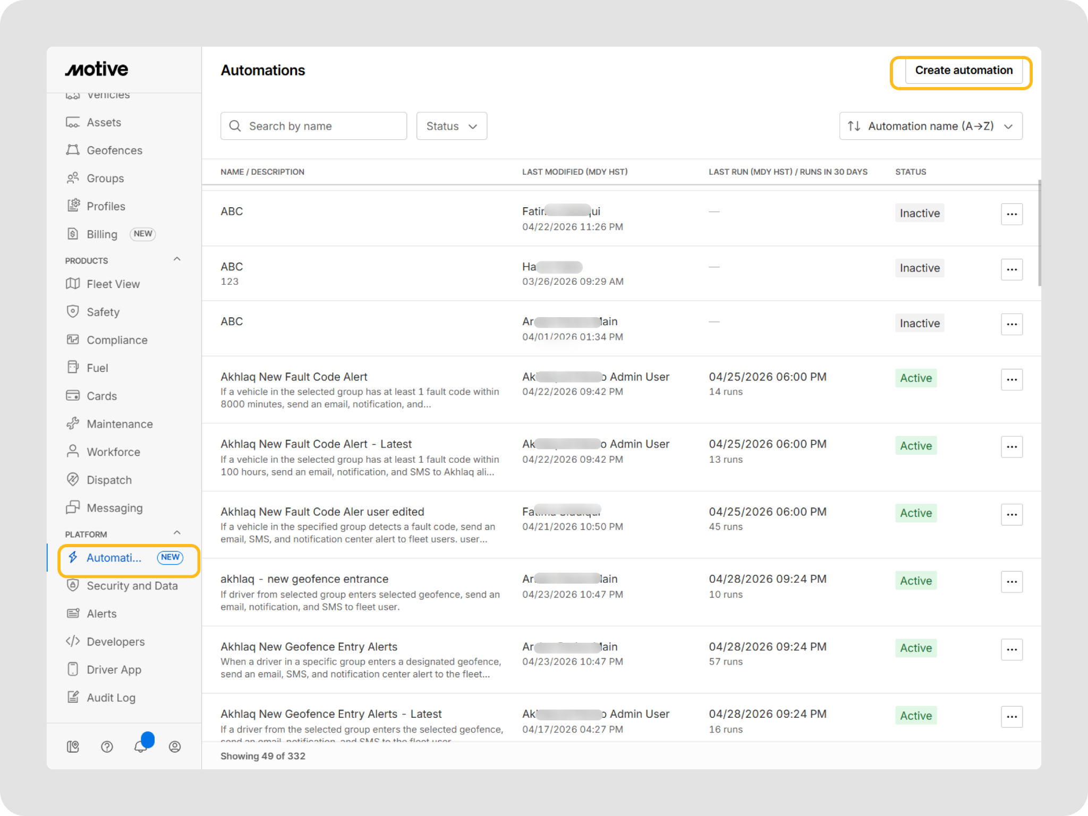Go to Security and Data
The height and width of the screenshot is (816, 1088).
tap(132, 585)
